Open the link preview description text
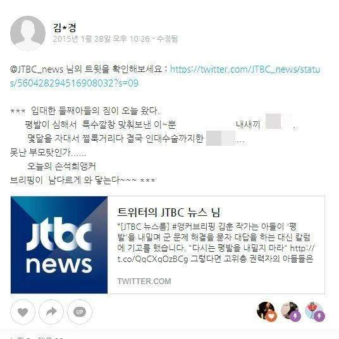This screenshot has width=339, height=339. [216, 242]
